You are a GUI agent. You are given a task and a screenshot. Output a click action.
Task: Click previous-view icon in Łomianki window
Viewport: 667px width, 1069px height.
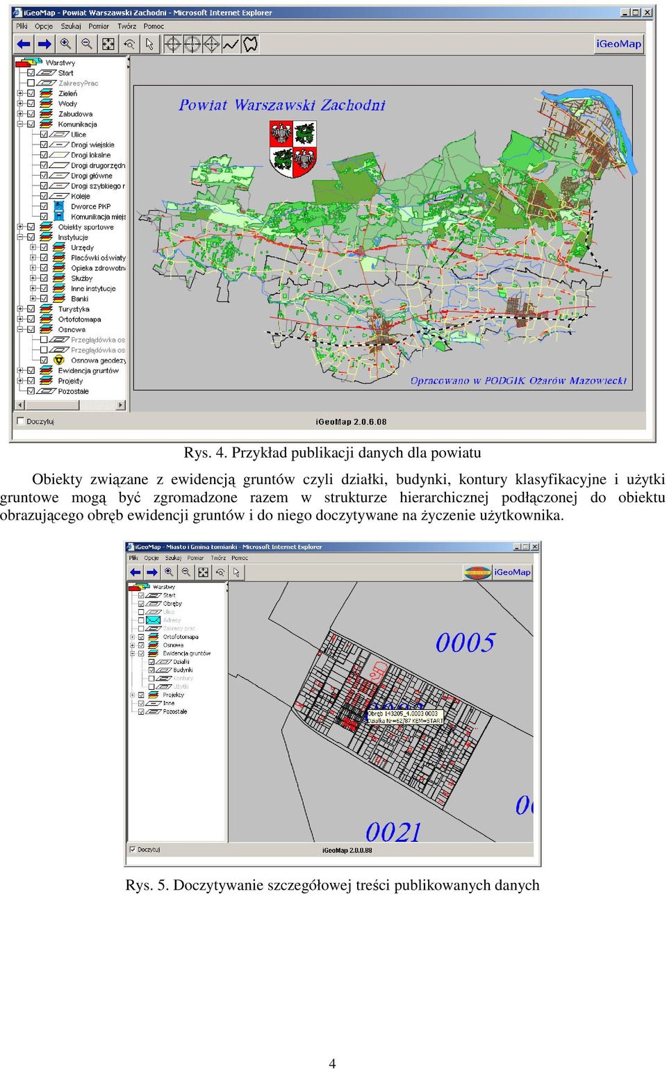click(220, 572)
